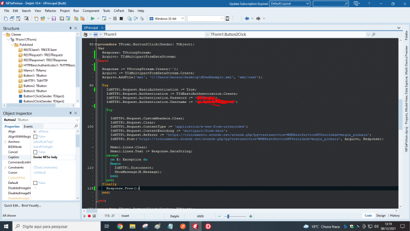Select Button2Click(Sender: TObject) in Structure
410x231 pixels.
tap(44, 101)
